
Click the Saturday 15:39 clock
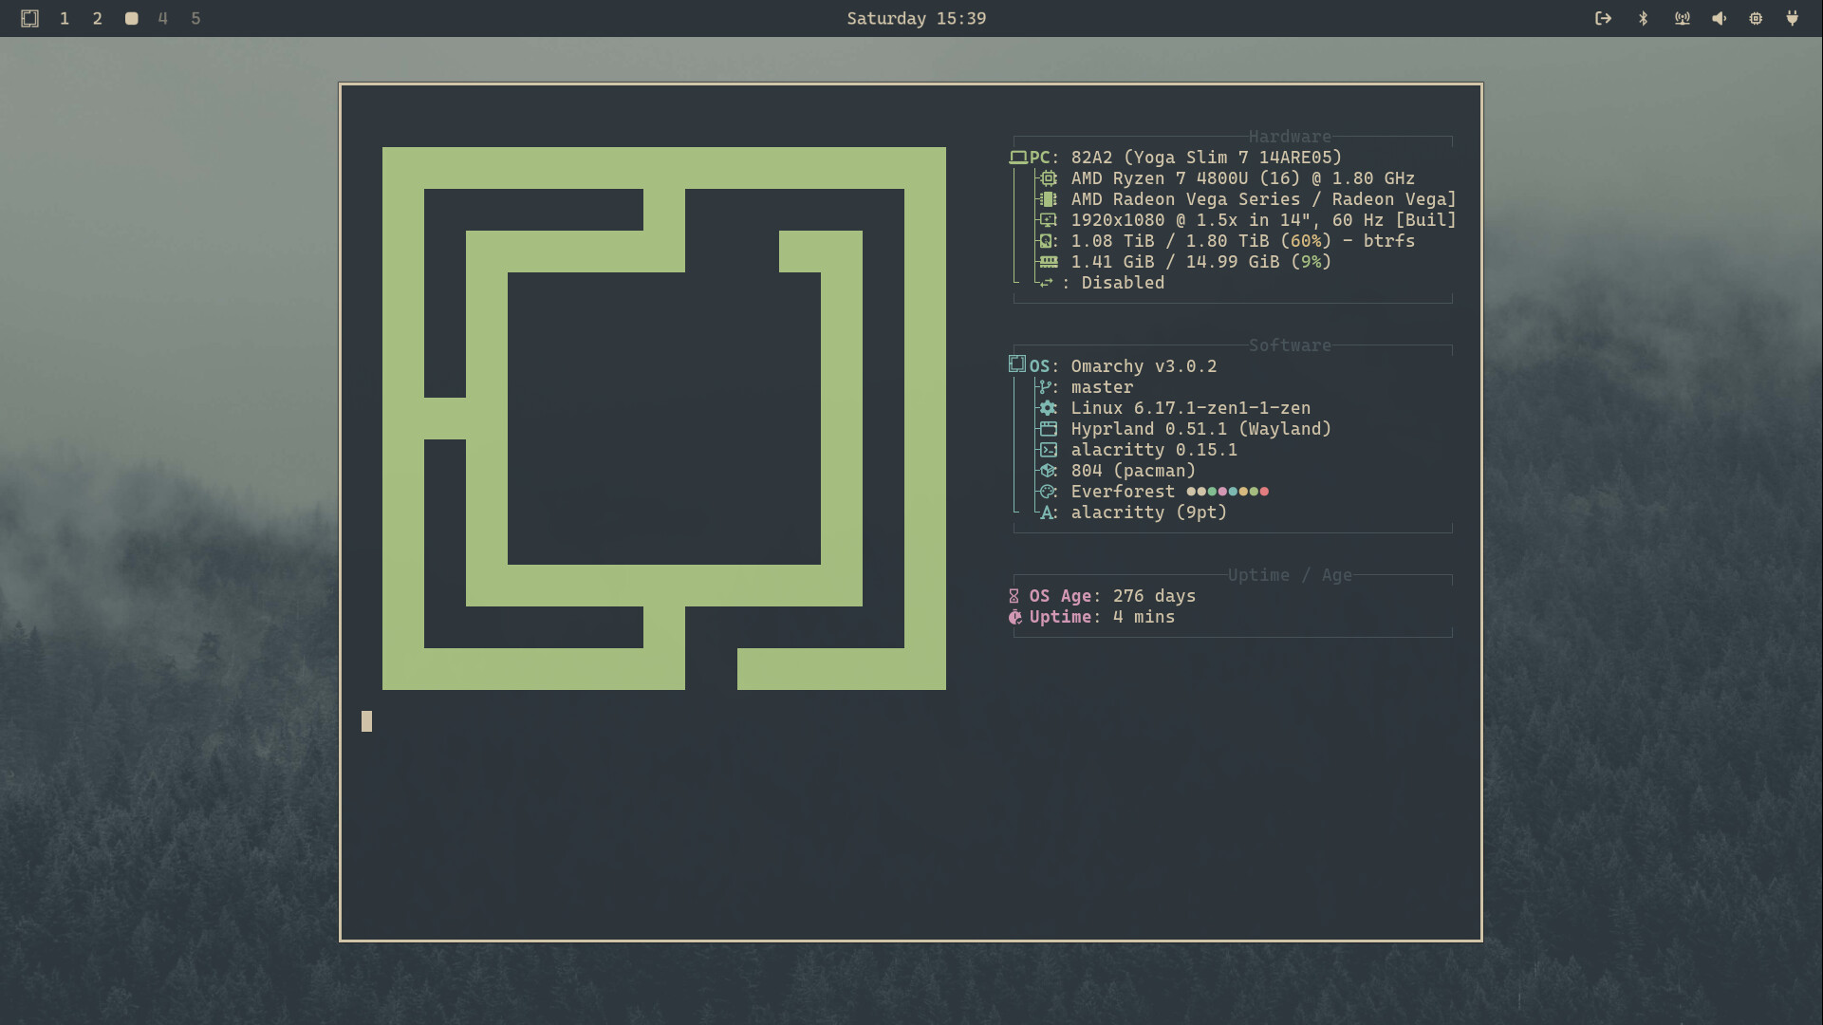(916, 18)
